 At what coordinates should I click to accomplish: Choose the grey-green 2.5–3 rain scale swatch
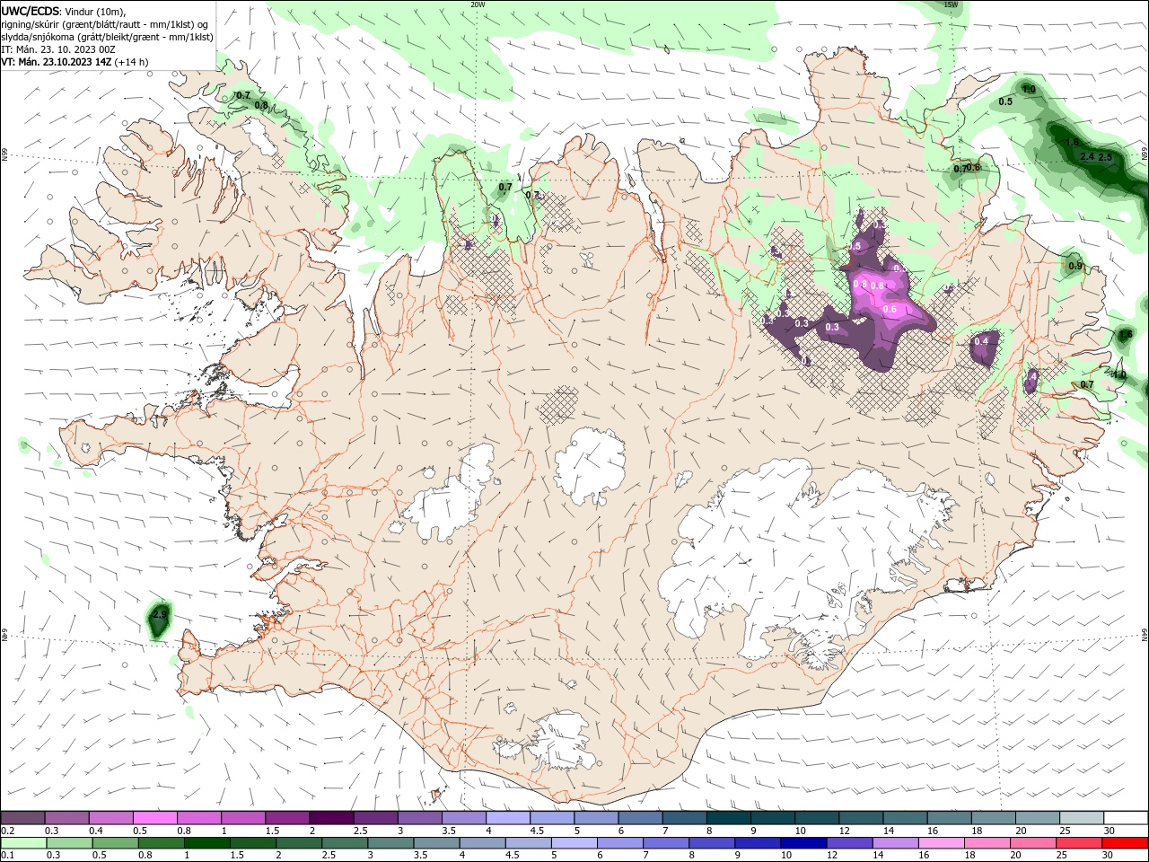click(345, 843)
